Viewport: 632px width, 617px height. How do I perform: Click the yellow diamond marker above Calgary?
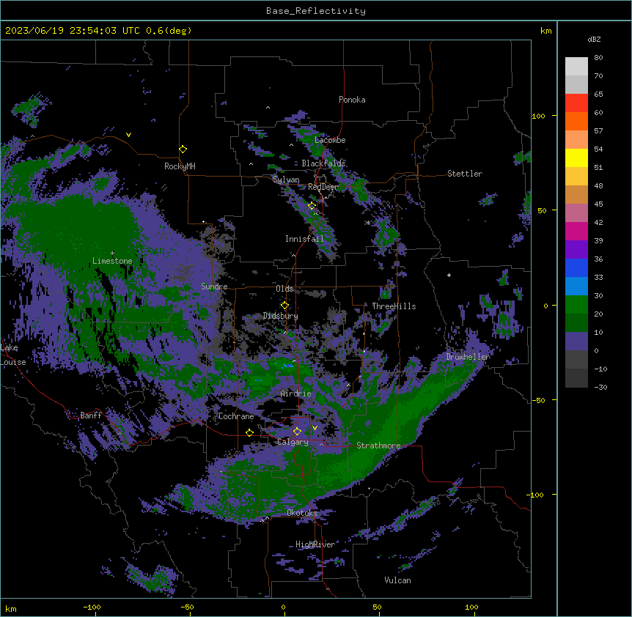click(x=297, y=432)
